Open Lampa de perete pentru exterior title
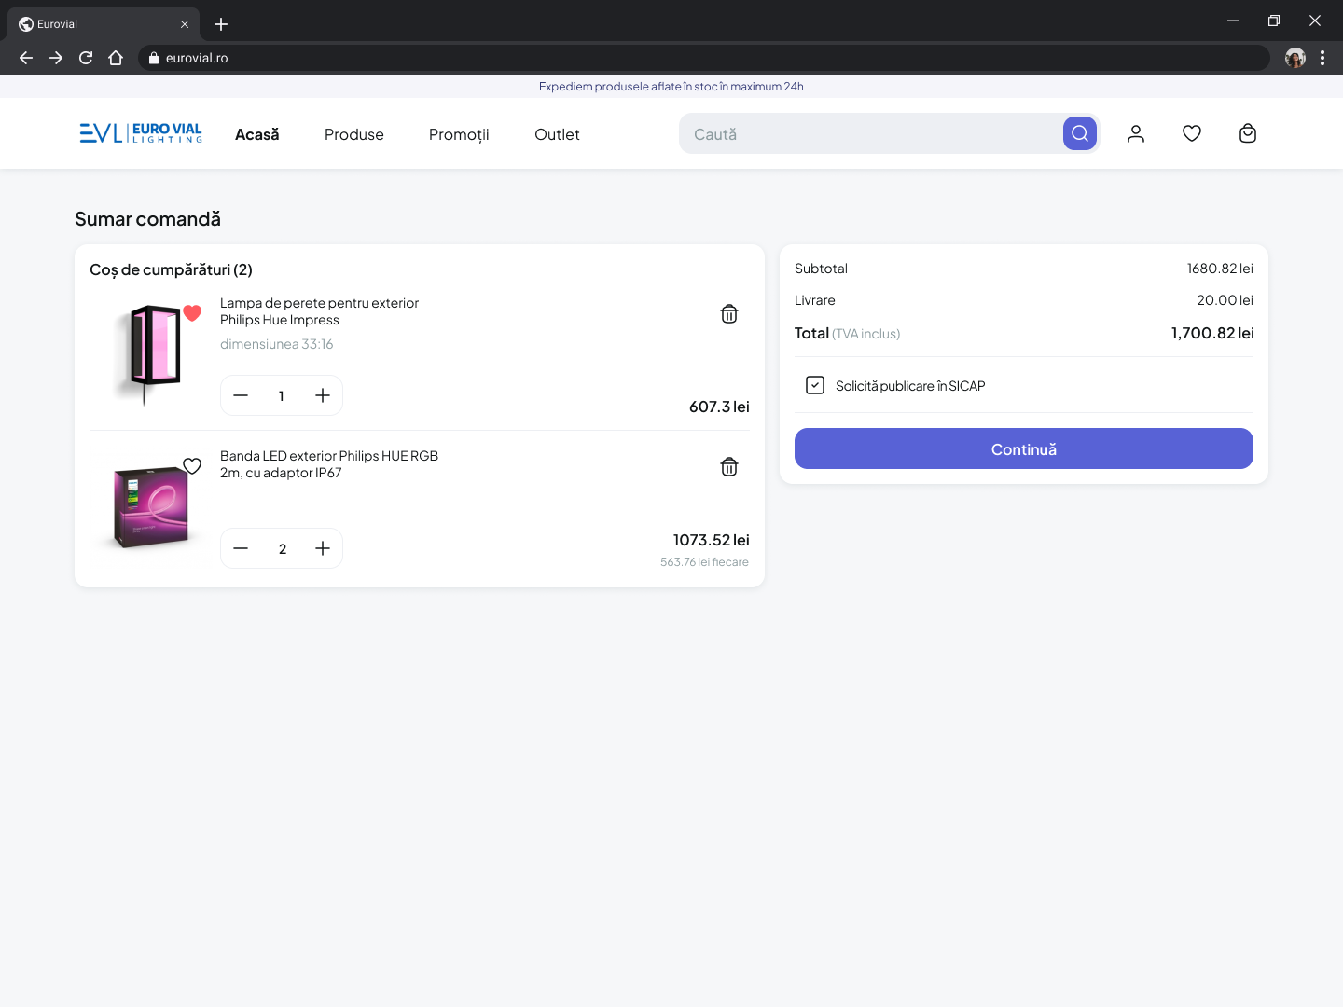Screen dimensions: 1343x1007 click(319, 311)
